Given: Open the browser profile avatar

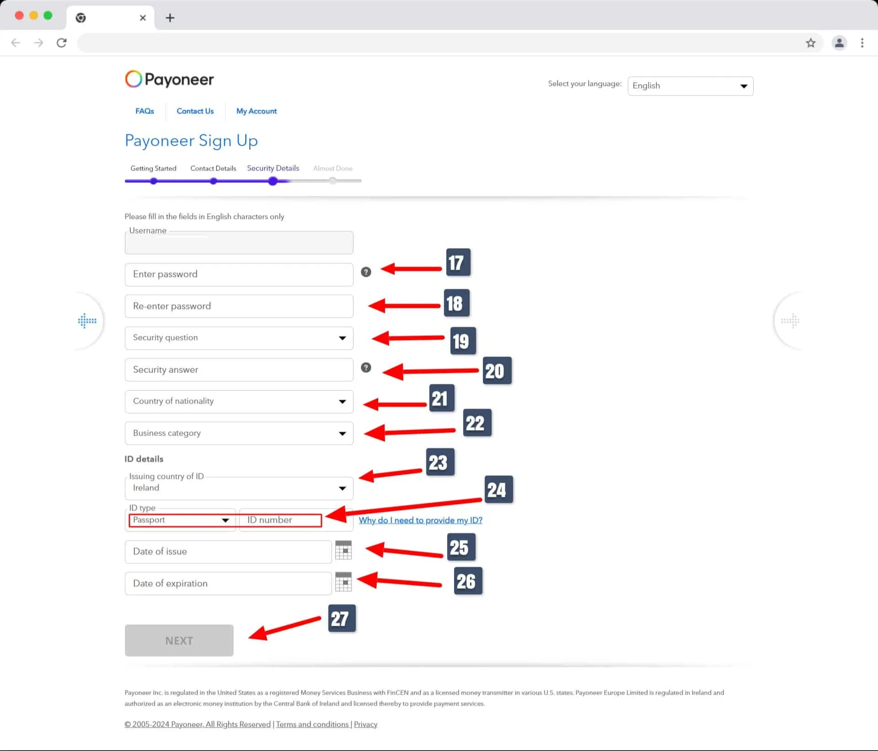Looking at the screenshot, I should tap(839, 43).
